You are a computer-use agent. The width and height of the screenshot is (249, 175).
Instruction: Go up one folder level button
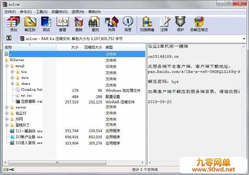coord(9,38)
